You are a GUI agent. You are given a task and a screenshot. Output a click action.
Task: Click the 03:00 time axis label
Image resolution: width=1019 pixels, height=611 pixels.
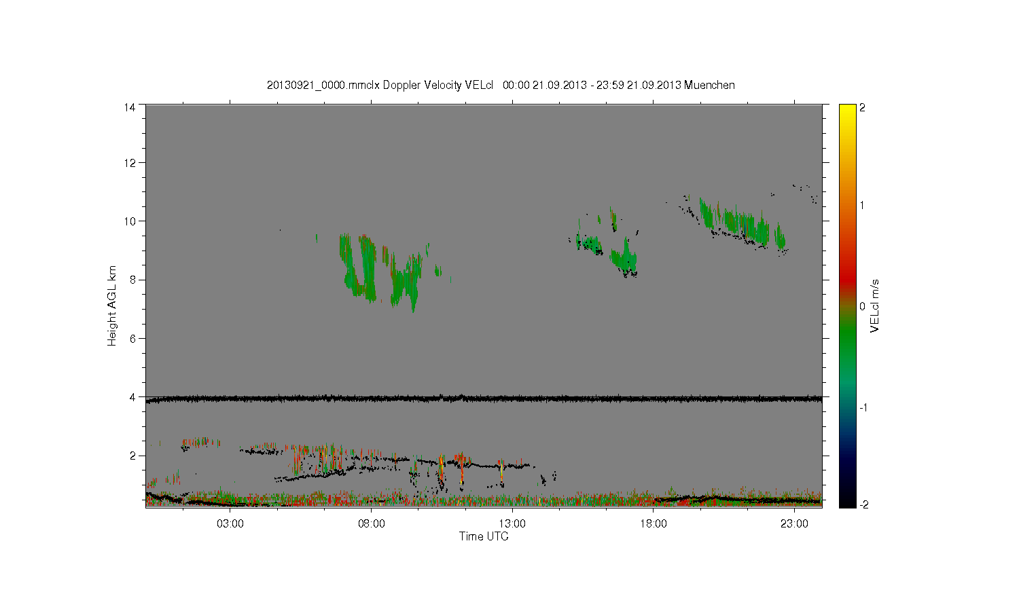230,523
